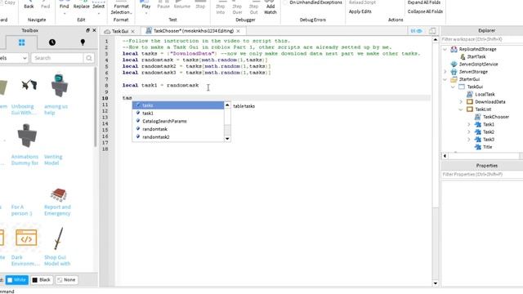The width and height of the screenshot is (523, 294).
Task: Navigate Back in script editor
Action: [29, 6]
